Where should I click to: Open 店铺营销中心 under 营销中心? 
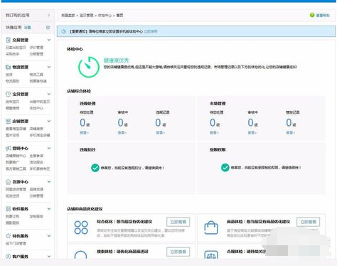pos(16,156)
